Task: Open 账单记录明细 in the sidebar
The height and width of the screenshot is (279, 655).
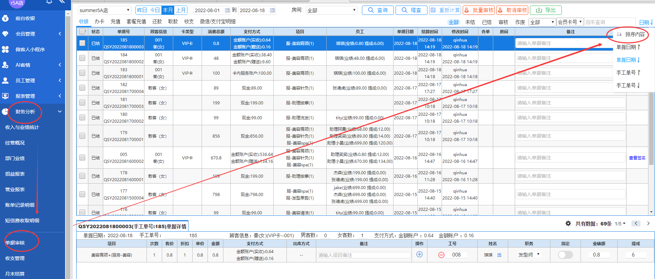Action: [x=20, y=205]
